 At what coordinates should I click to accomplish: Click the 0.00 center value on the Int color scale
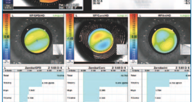coord(134,37)
